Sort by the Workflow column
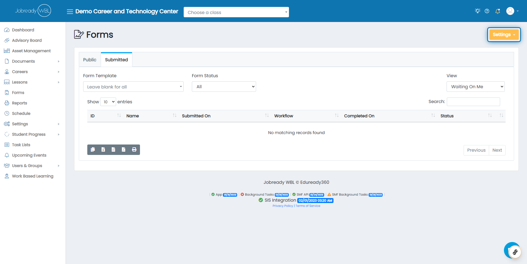The image size is (527, 264). 306,116
